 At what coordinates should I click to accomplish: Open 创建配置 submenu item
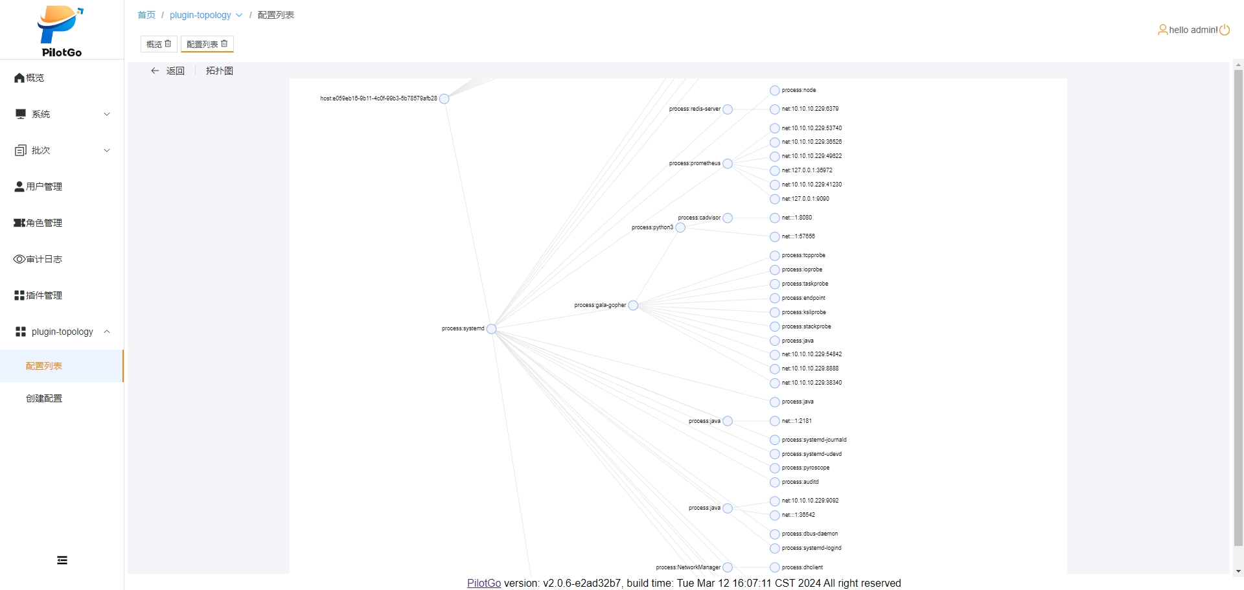point(44,398)
